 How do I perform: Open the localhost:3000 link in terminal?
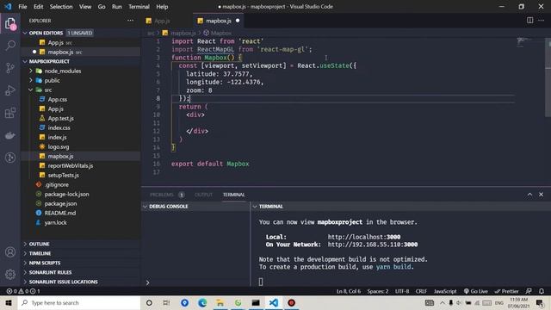coord(364,237)
